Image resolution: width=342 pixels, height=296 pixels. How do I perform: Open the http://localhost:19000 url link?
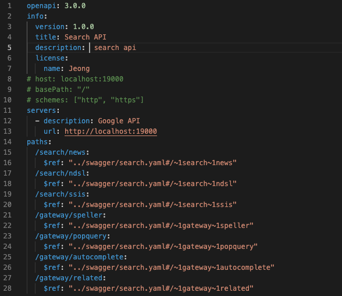[x=111, y=131]
